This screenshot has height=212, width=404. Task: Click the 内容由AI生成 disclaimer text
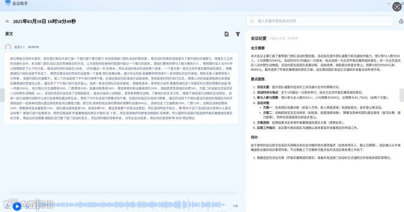[x=283, y=38]
